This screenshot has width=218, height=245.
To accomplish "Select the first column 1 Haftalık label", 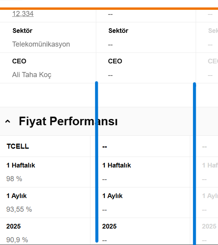I will click(21, 165).
